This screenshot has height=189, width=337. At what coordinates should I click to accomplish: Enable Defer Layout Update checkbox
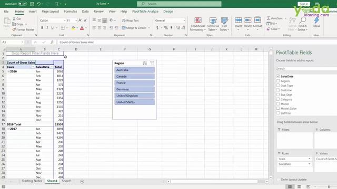click(279, 180)
